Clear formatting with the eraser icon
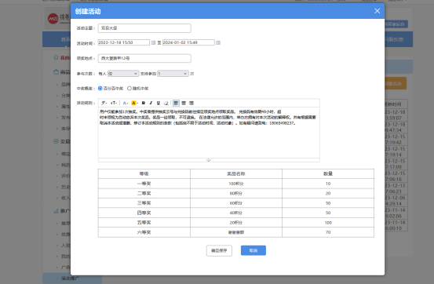This screenshot has width=434, height=284. click(166, 103)
